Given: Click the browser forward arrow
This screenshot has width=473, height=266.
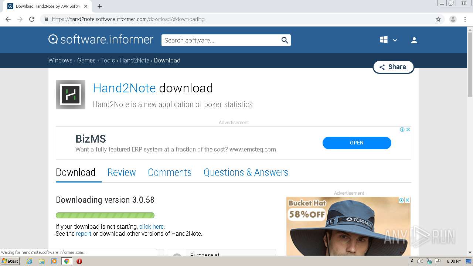Looking at the screenshot, I should (20, 19).
